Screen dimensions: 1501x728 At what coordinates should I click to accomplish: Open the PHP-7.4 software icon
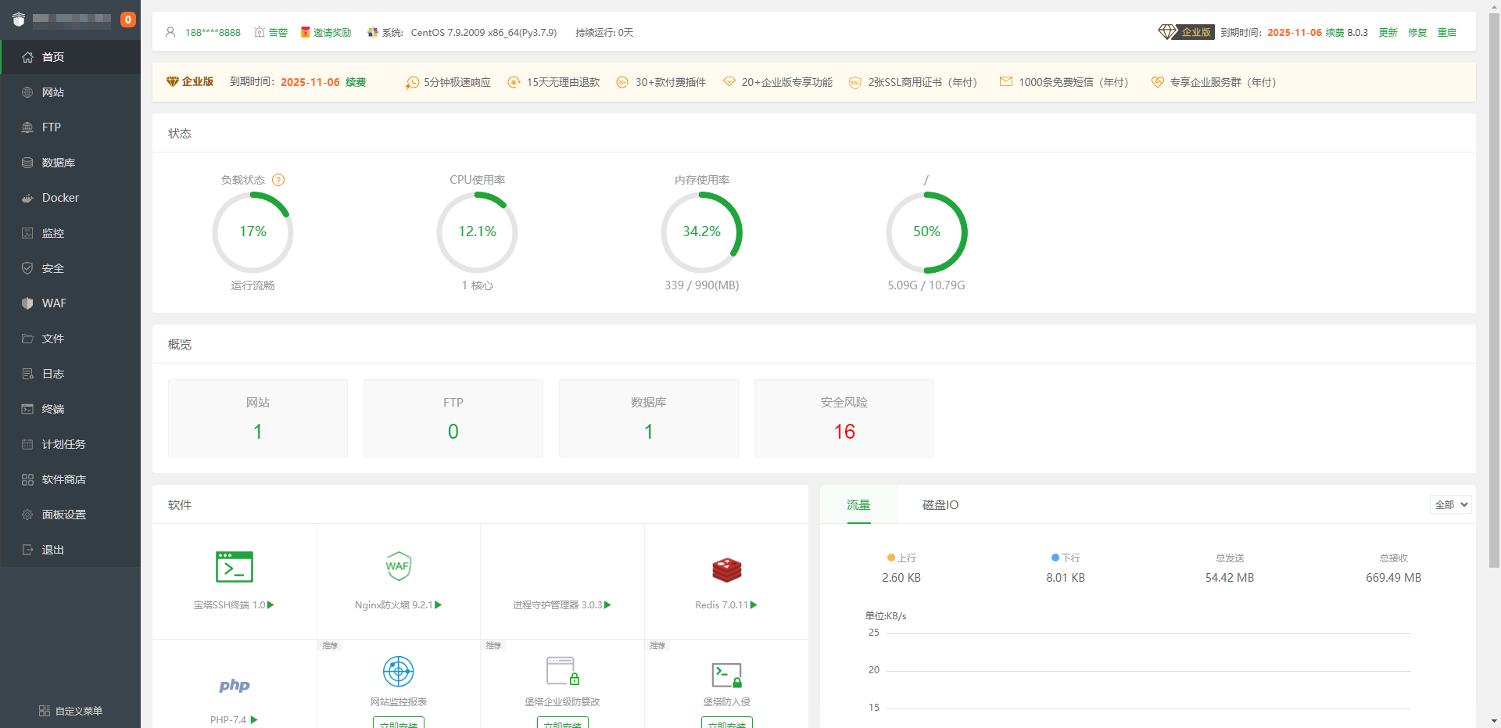(x=235, y=686)
